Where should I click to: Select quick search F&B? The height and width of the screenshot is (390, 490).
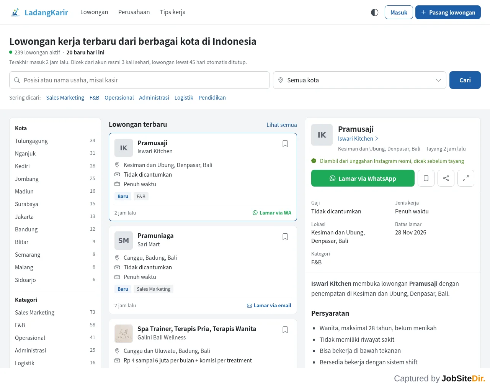click(x=94, y=98)
